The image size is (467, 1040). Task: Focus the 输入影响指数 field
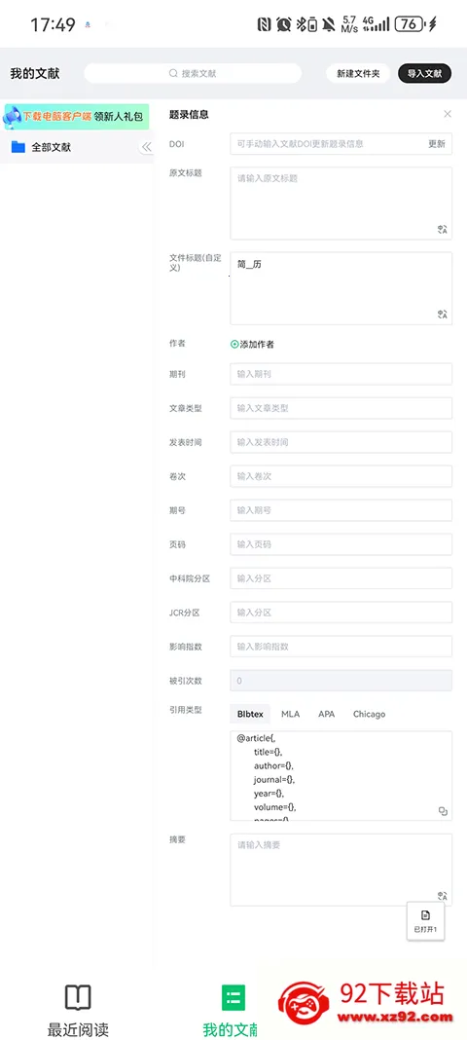pos(341,647)
